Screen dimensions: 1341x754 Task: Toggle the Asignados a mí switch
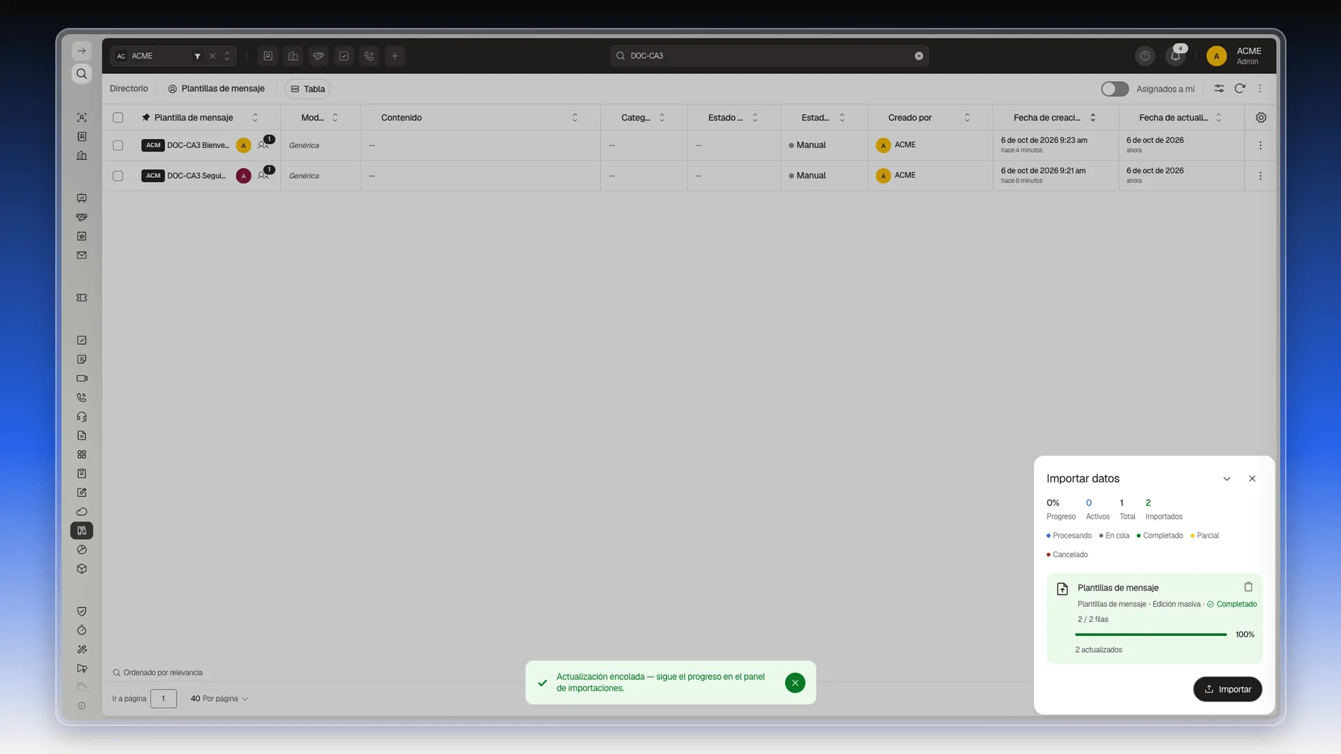(1115, 89)
